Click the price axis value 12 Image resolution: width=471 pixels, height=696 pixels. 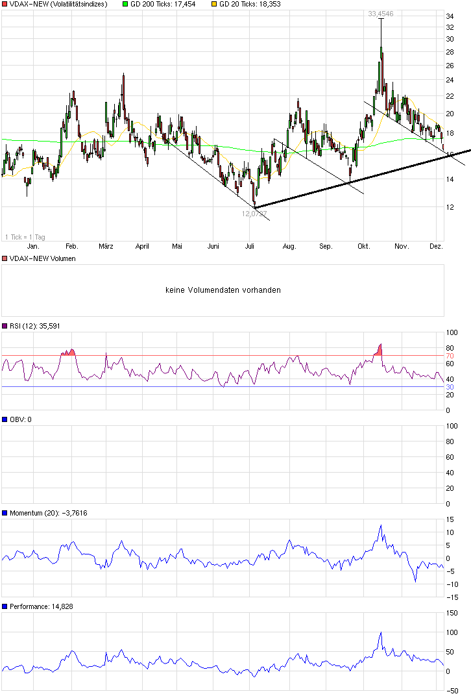coord(450,207)
